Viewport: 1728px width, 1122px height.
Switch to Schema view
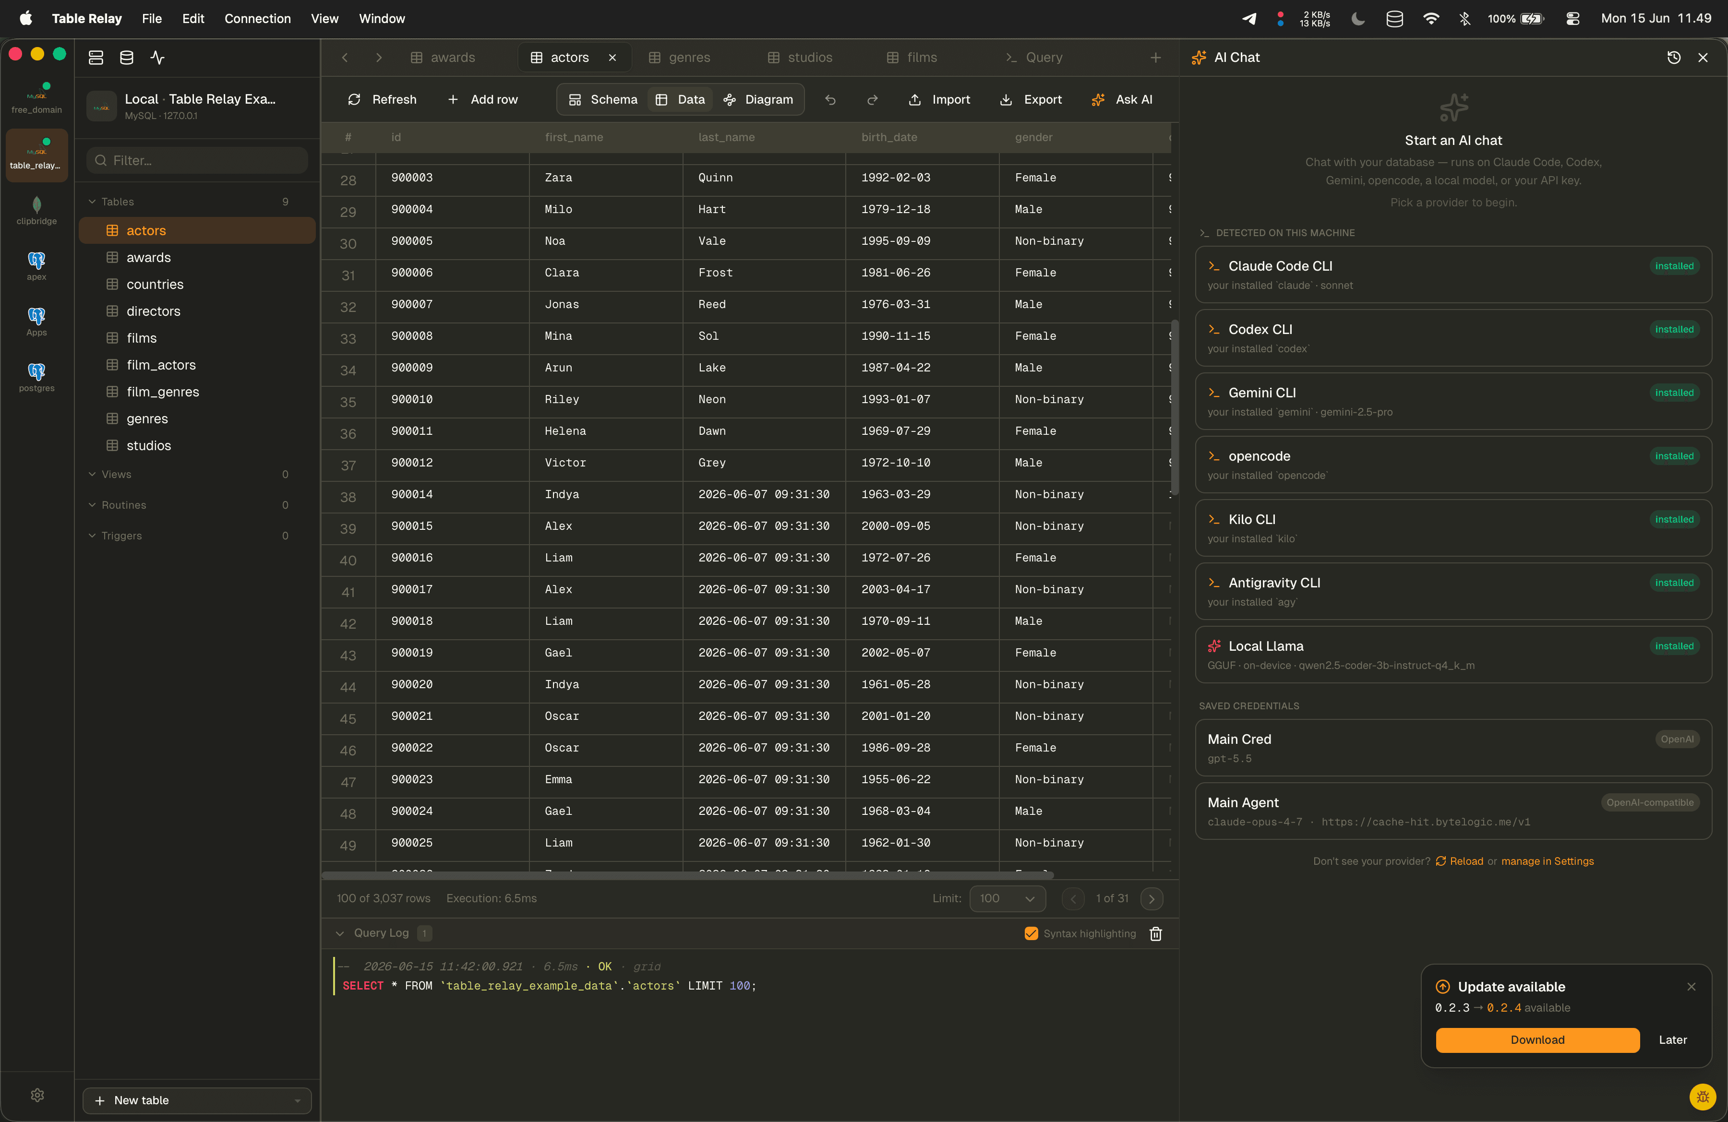pos(602,99)
